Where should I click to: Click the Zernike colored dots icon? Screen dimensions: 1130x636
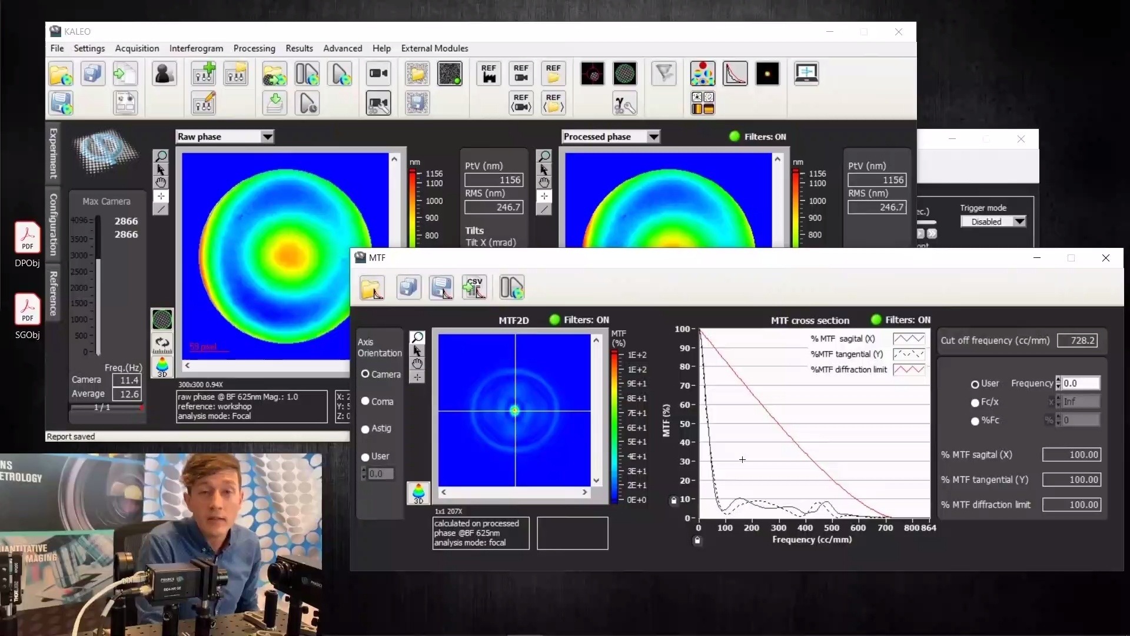(x=703, y=74)
